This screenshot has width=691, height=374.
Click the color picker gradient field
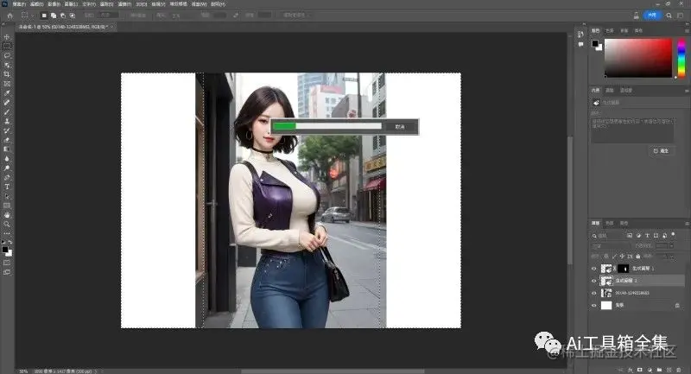[x=638, y=58]
